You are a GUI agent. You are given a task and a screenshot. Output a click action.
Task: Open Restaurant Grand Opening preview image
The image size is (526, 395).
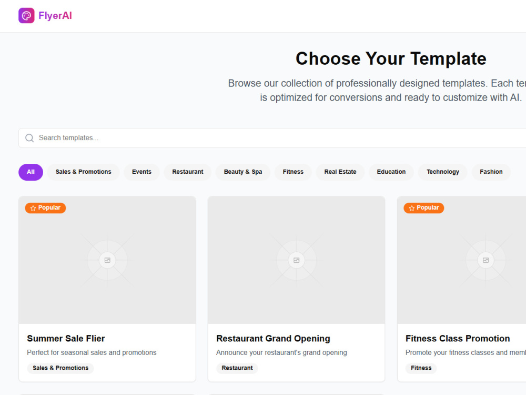click(297, 260)
